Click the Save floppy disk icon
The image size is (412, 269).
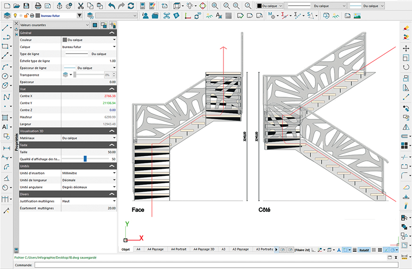(26, 6)
